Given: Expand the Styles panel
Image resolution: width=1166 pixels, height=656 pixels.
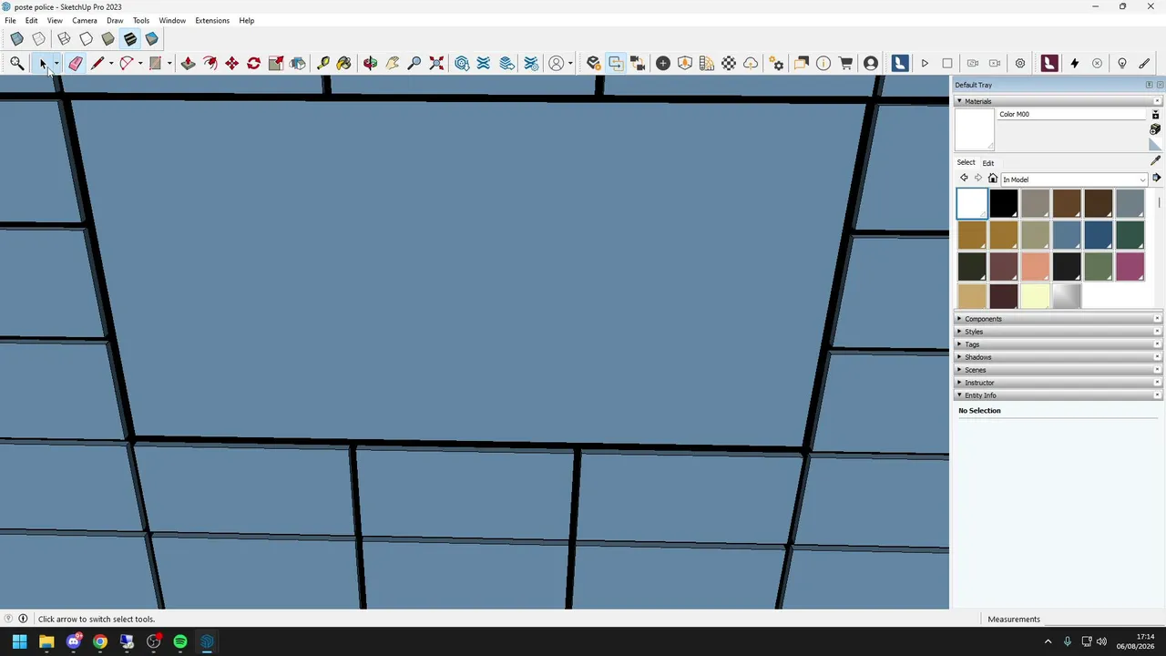Looking at the screenshot, I should pyautogui.click(x=1058, y=332).
